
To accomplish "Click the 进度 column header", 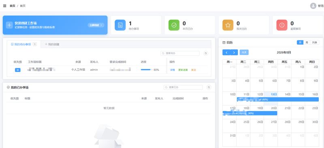I will tap(144, 62).
